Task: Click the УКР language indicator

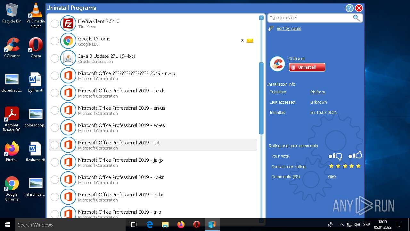Action: pyautogui.click(x=367, y=225)
